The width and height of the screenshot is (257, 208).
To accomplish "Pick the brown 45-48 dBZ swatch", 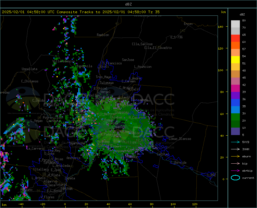I will coord(235,74).
